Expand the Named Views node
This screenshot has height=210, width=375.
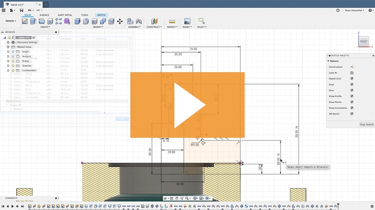pos(8,47)
